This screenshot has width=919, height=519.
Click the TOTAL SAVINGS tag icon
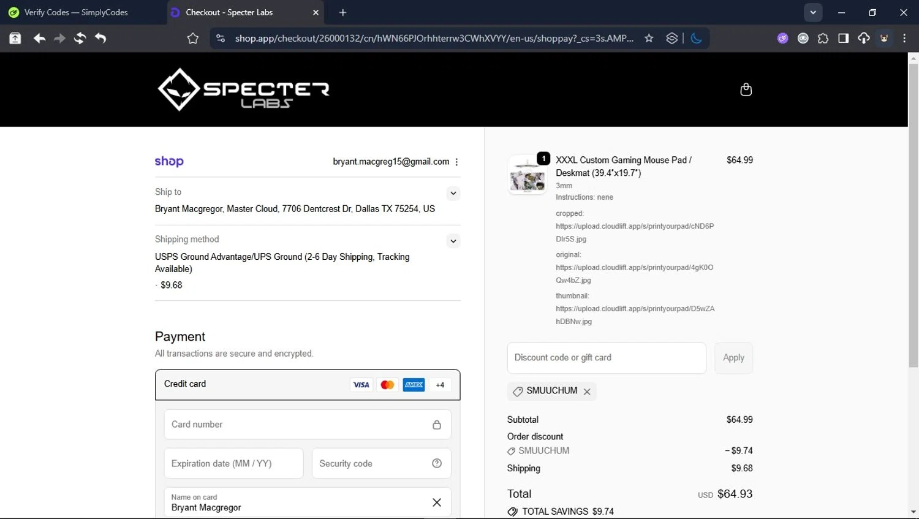(513, 512)
